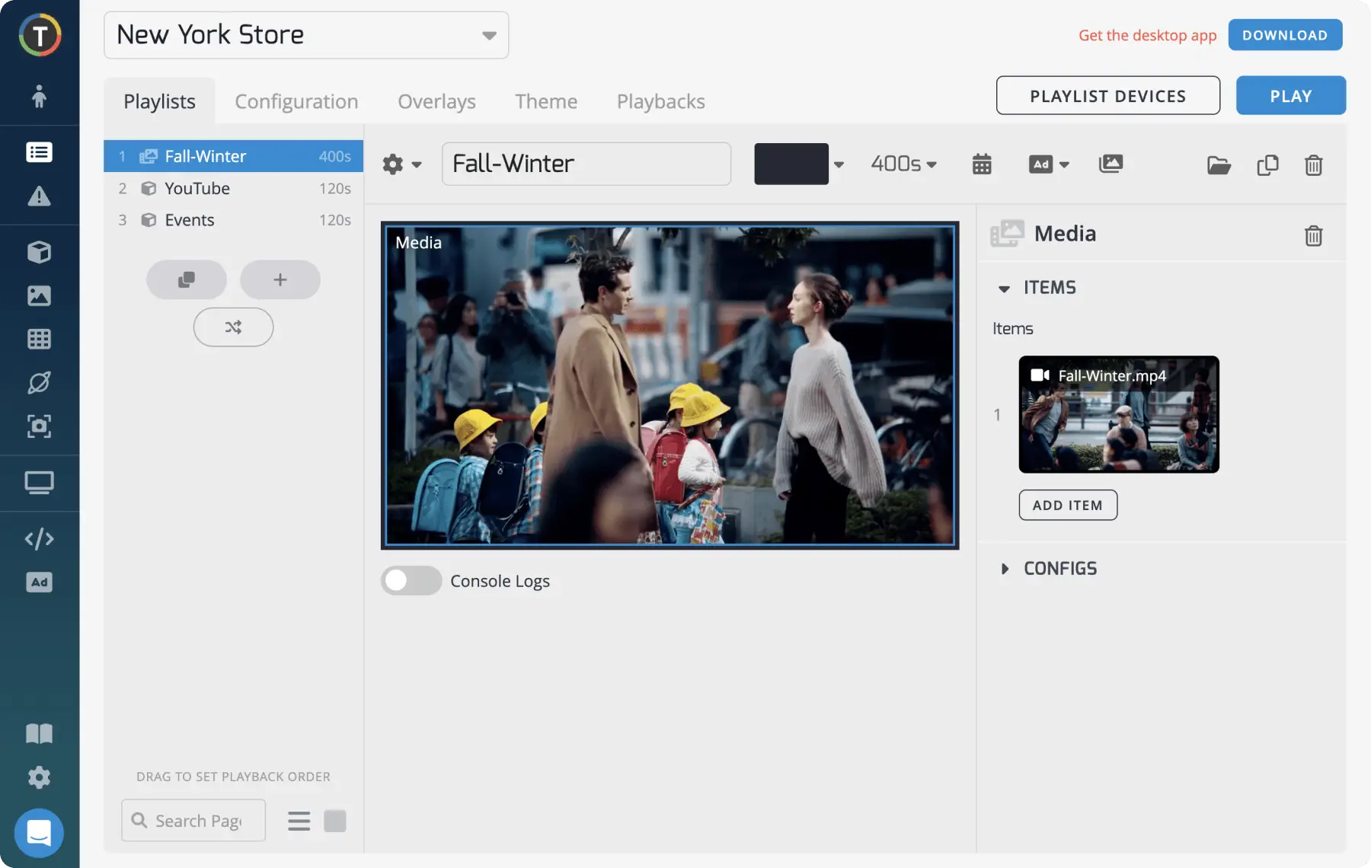This screenshot has width=1371, height=868.
Task: Click the calendar schedule icon in toolbar
Action: click(982, 164)
